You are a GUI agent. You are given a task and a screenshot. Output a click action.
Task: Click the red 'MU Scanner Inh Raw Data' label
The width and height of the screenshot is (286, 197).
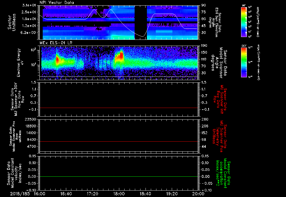tap(220, 99)
